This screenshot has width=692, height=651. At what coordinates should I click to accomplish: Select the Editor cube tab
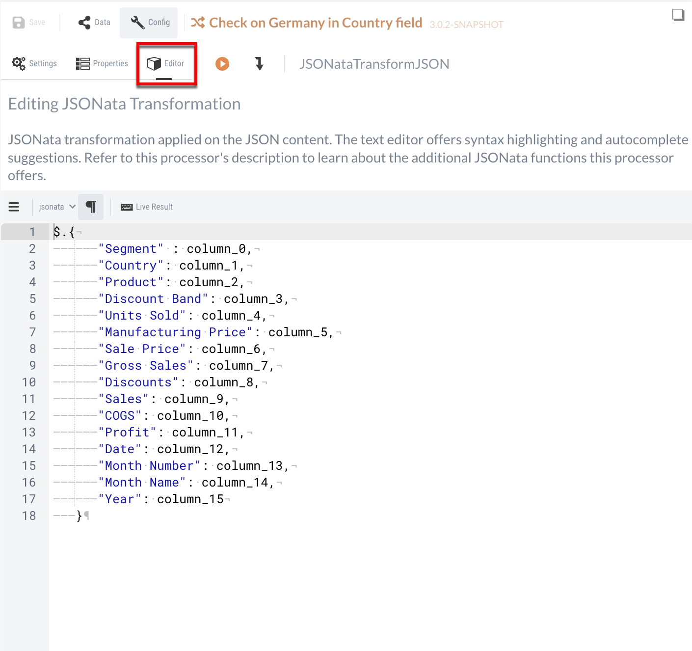(166, 63)
